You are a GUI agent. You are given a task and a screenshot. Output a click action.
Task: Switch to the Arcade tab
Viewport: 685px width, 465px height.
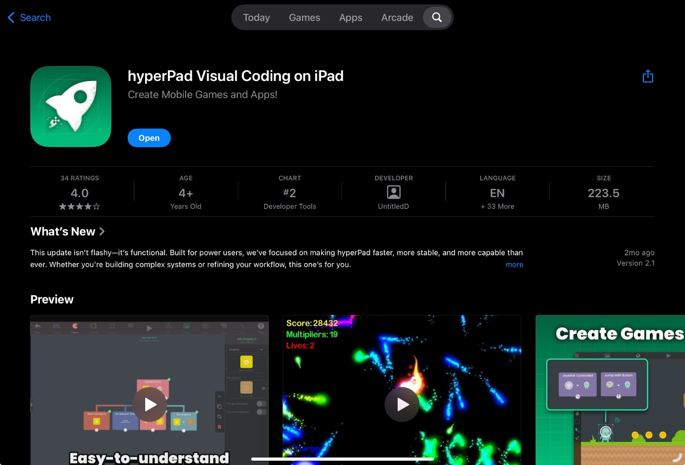397,18
